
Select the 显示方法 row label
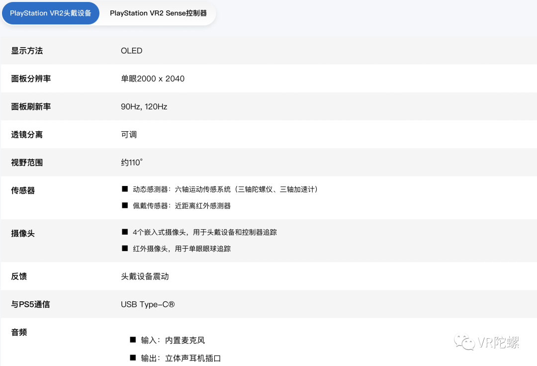(27, 51)
